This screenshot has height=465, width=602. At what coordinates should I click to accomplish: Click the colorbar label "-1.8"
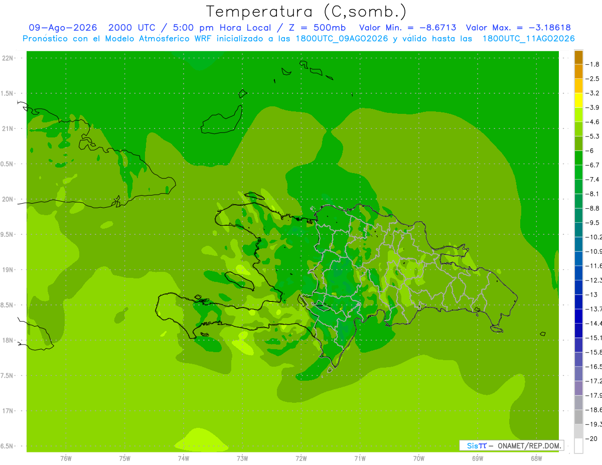[x=592, y=64]
